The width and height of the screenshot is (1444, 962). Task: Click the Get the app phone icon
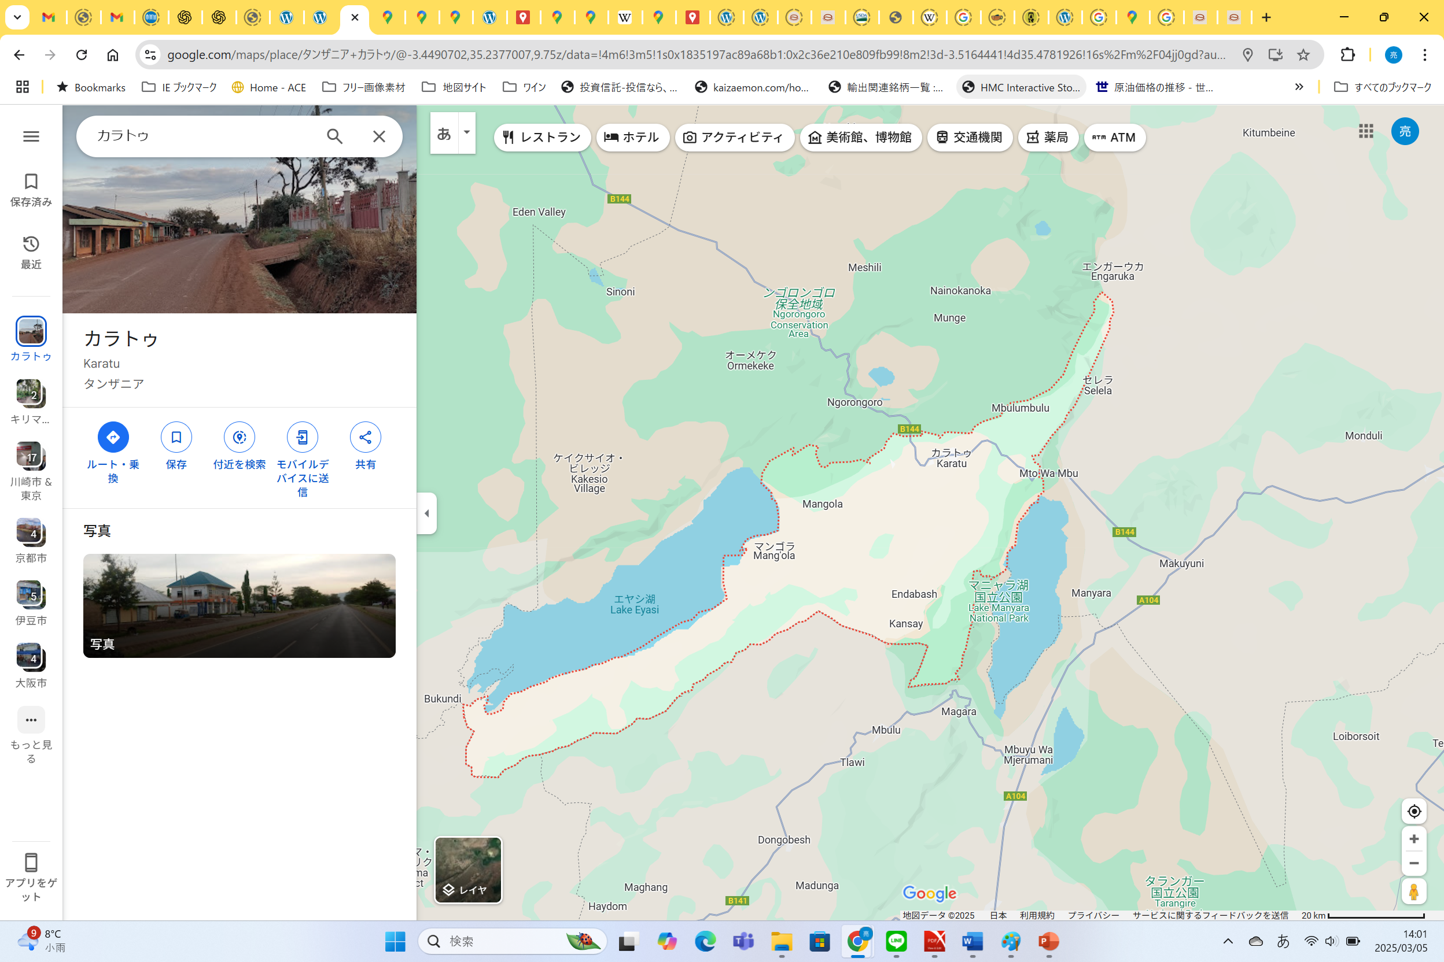click(31, 862)
